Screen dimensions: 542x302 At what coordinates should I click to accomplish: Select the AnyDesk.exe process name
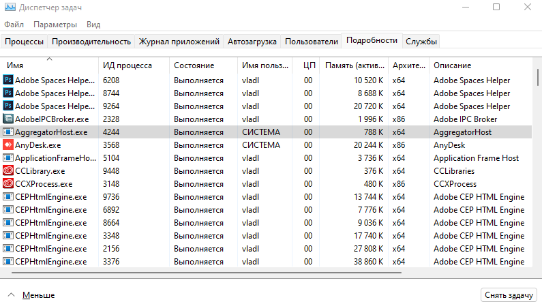pos(38,145)
